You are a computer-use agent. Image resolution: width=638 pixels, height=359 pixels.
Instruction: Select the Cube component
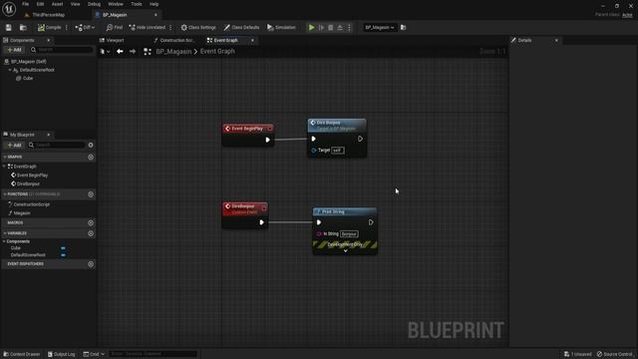pyautogui.click(x=28, y=78)
